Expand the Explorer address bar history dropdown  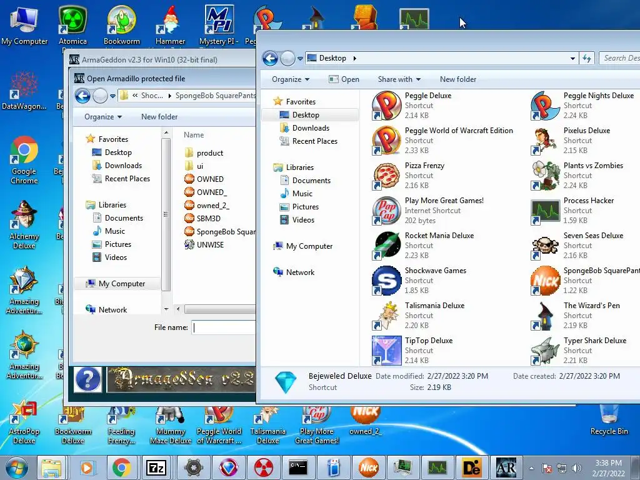click(x=572, y=58)
